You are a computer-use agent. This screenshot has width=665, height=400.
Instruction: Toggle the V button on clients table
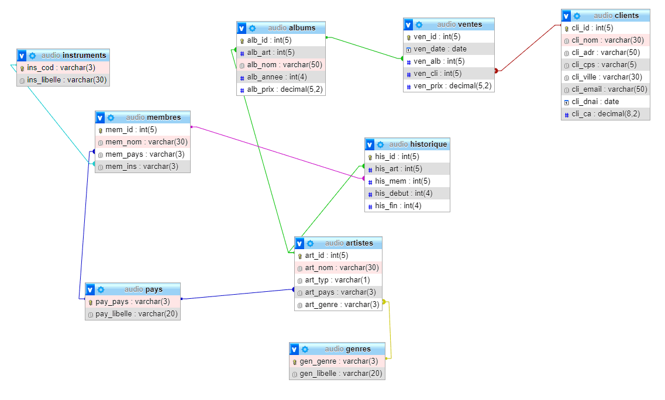(x=566, y=16)
